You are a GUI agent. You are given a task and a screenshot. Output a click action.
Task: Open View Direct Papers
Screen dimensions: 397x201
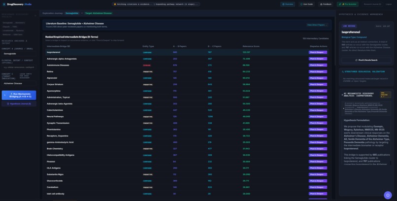click(317, 25)
